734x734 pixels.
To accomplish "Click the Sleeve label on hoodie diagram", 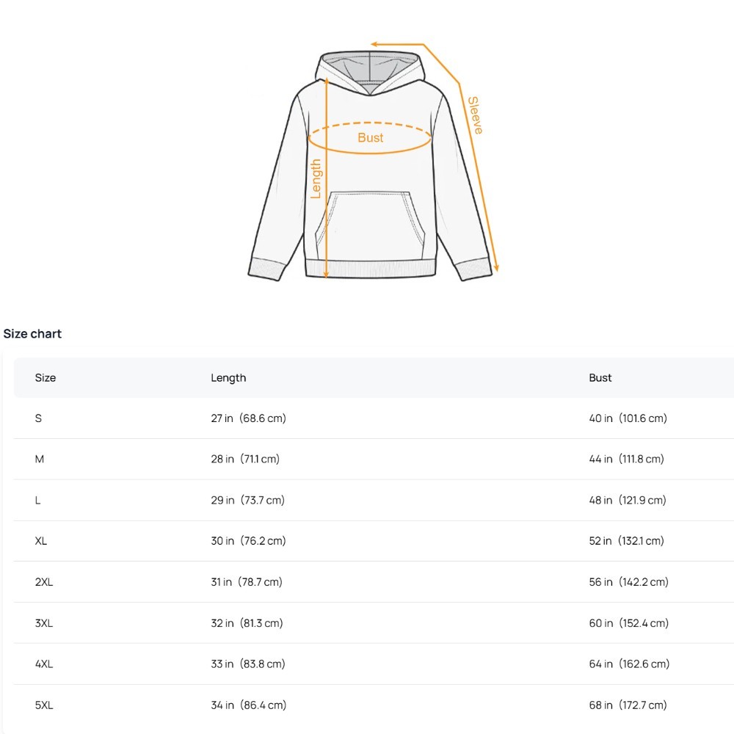I will click(475, 115).
